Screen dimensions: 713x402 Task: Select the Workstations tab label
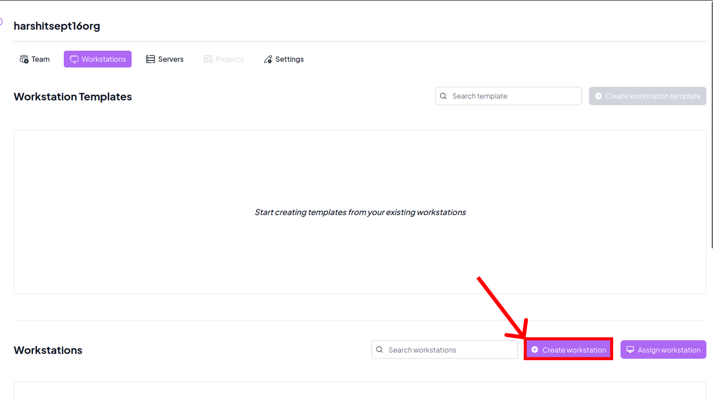pos(104,59)
